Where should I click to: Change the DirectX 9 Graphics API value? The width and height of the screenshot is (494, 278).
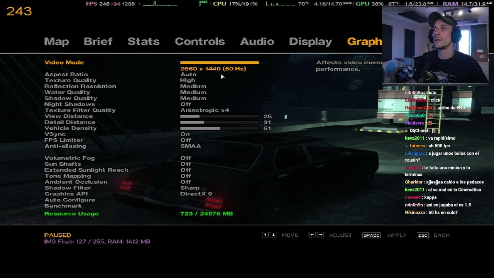pyautogui.click(x=196, y=194)
